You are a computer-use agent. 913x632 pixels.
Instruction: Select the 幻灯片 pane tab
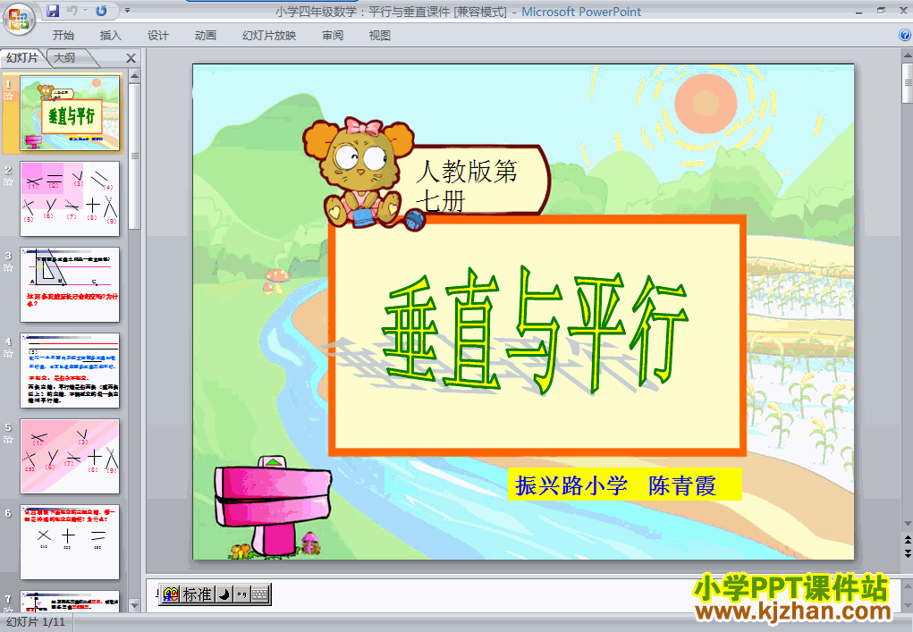click(x=22, y=57)
